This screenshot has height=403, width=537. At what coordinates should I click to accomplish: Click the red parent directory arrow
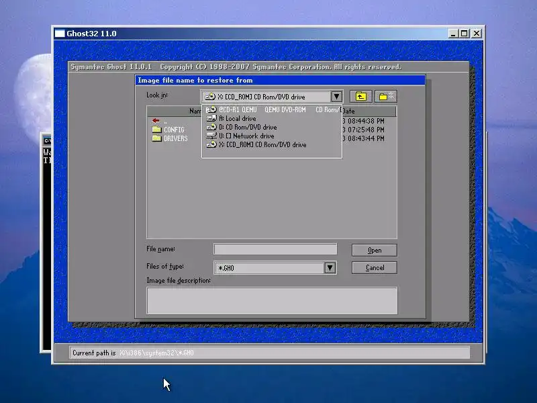[x=156, y=121]
